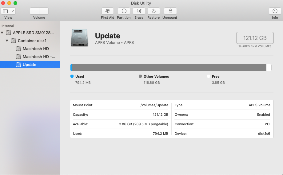Click the Container disk1 drive icon
The height and width of the screenshot is (175, 283).
pos(13,41)
